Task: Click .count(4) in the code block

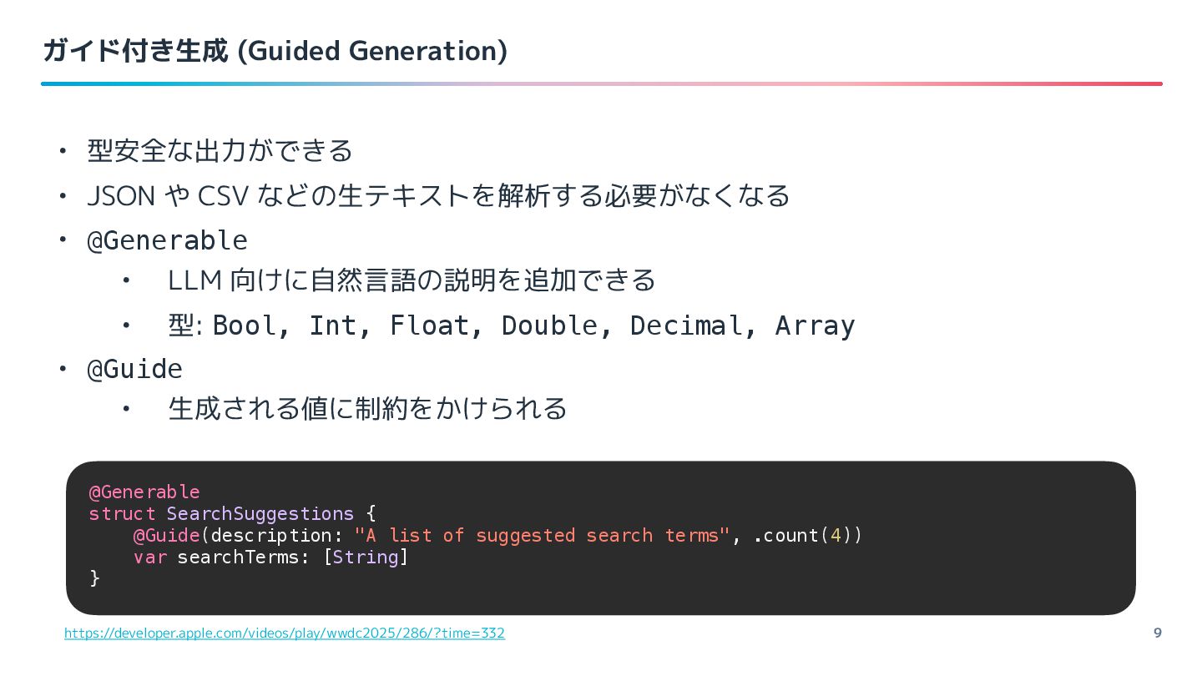Action: 803,535
